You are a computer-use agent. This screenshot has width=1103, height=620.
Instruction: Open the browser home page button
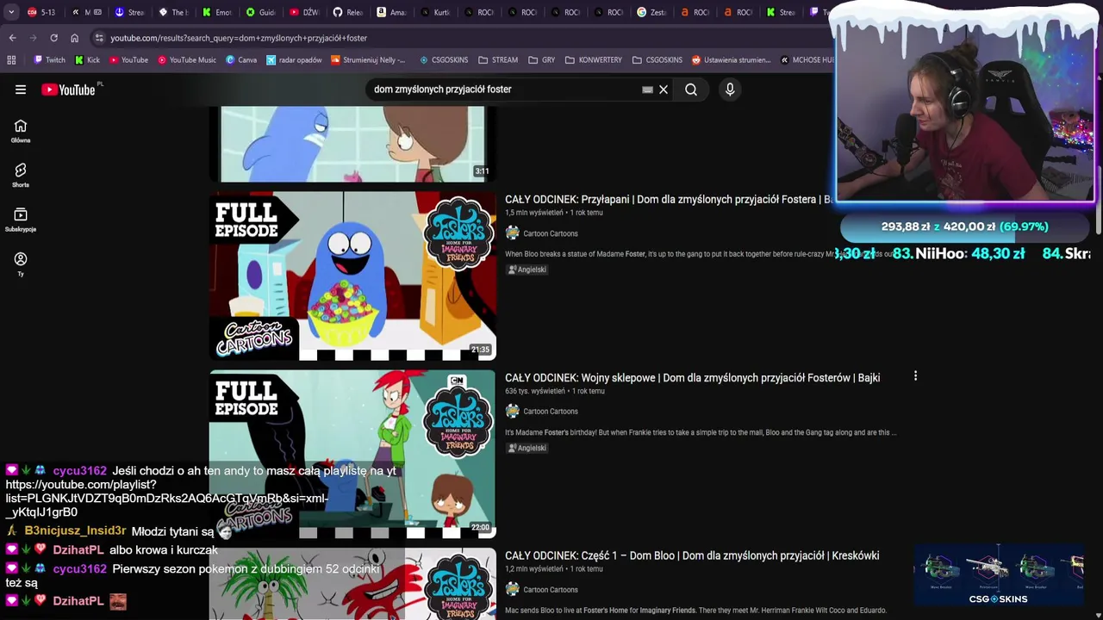[x=74, y=38]
